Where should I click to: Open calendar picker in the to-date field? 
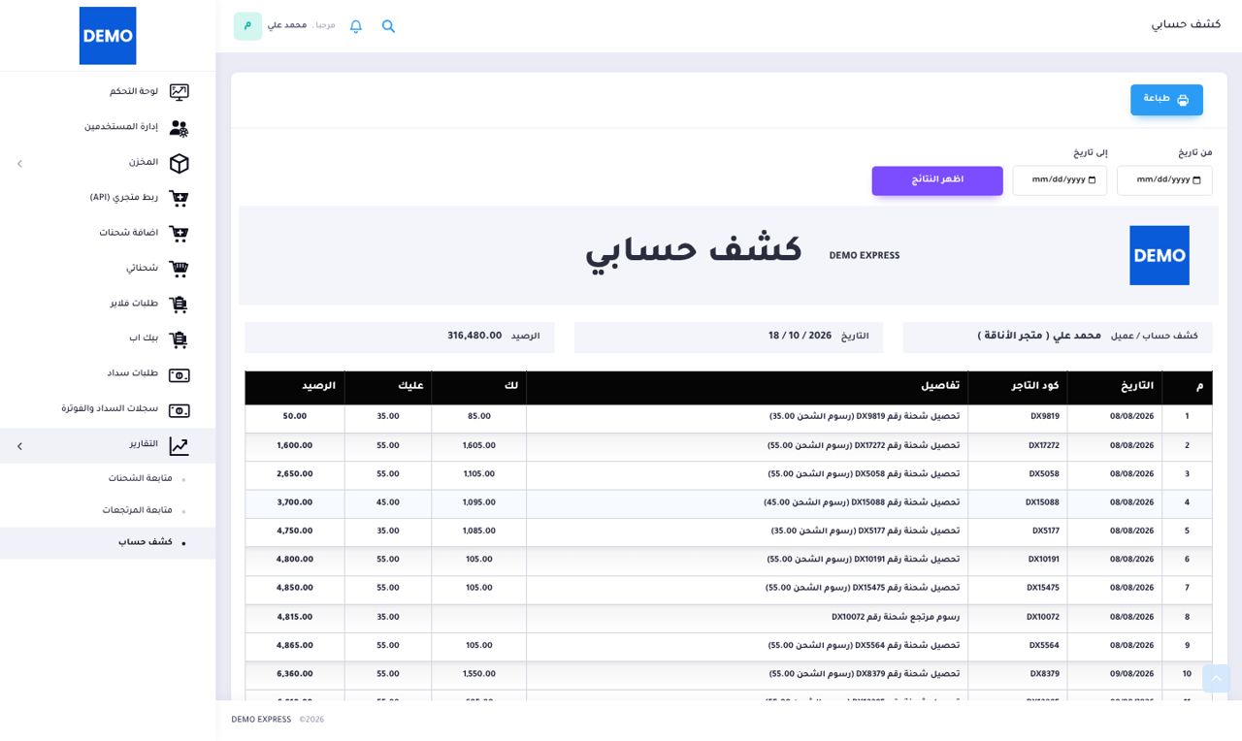pos(1093,180)
